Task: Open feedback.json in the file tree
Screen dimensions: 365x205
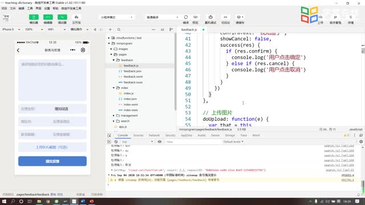Action: tap(132, 71)
